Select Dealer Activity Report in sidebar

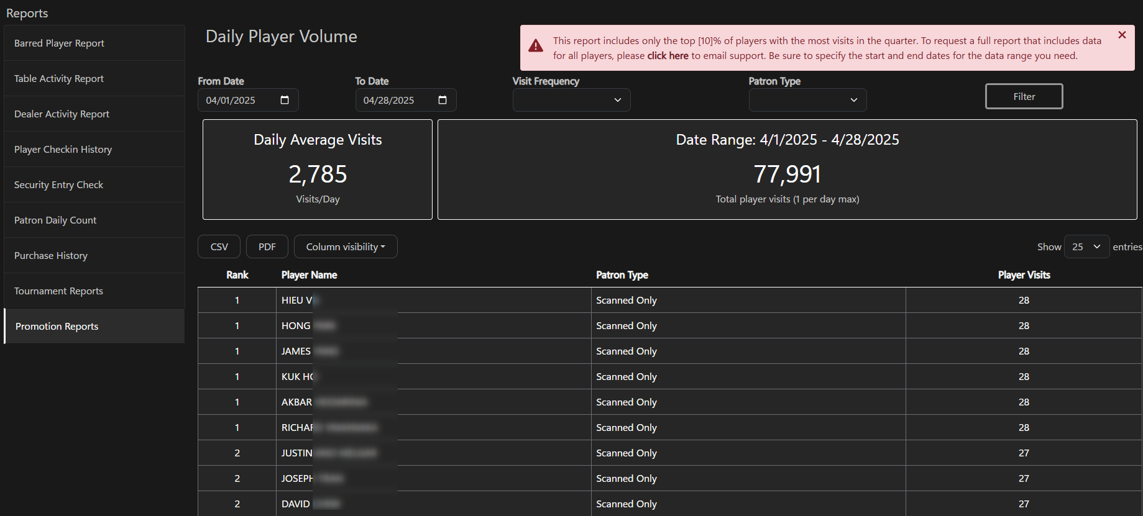62,114
